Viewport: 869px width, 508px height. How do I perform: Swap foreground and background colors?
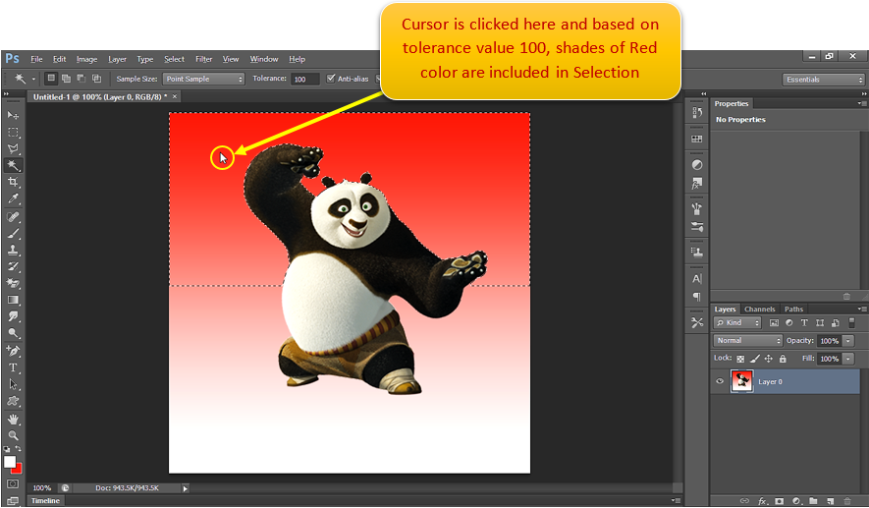(19, 449)
